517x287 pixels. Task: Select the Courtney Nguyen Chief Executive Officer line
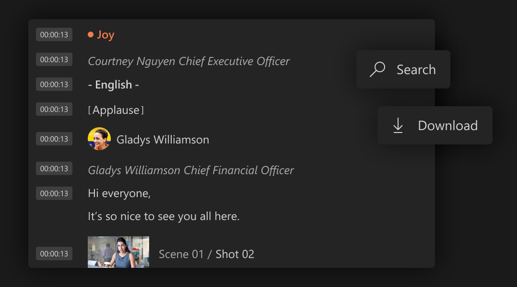[x=189, y=61]
